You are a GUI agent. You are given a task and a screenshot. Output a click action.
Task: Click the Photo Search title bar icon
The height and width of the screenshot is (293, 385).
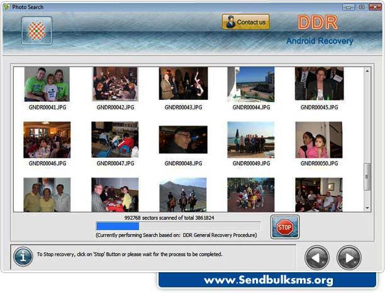[7, 7]
